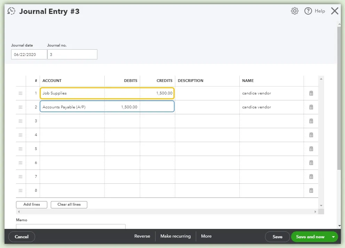Click the Add lines button
Image resolution: width=345 pixels, height=248 pixels.
point(31,205)
